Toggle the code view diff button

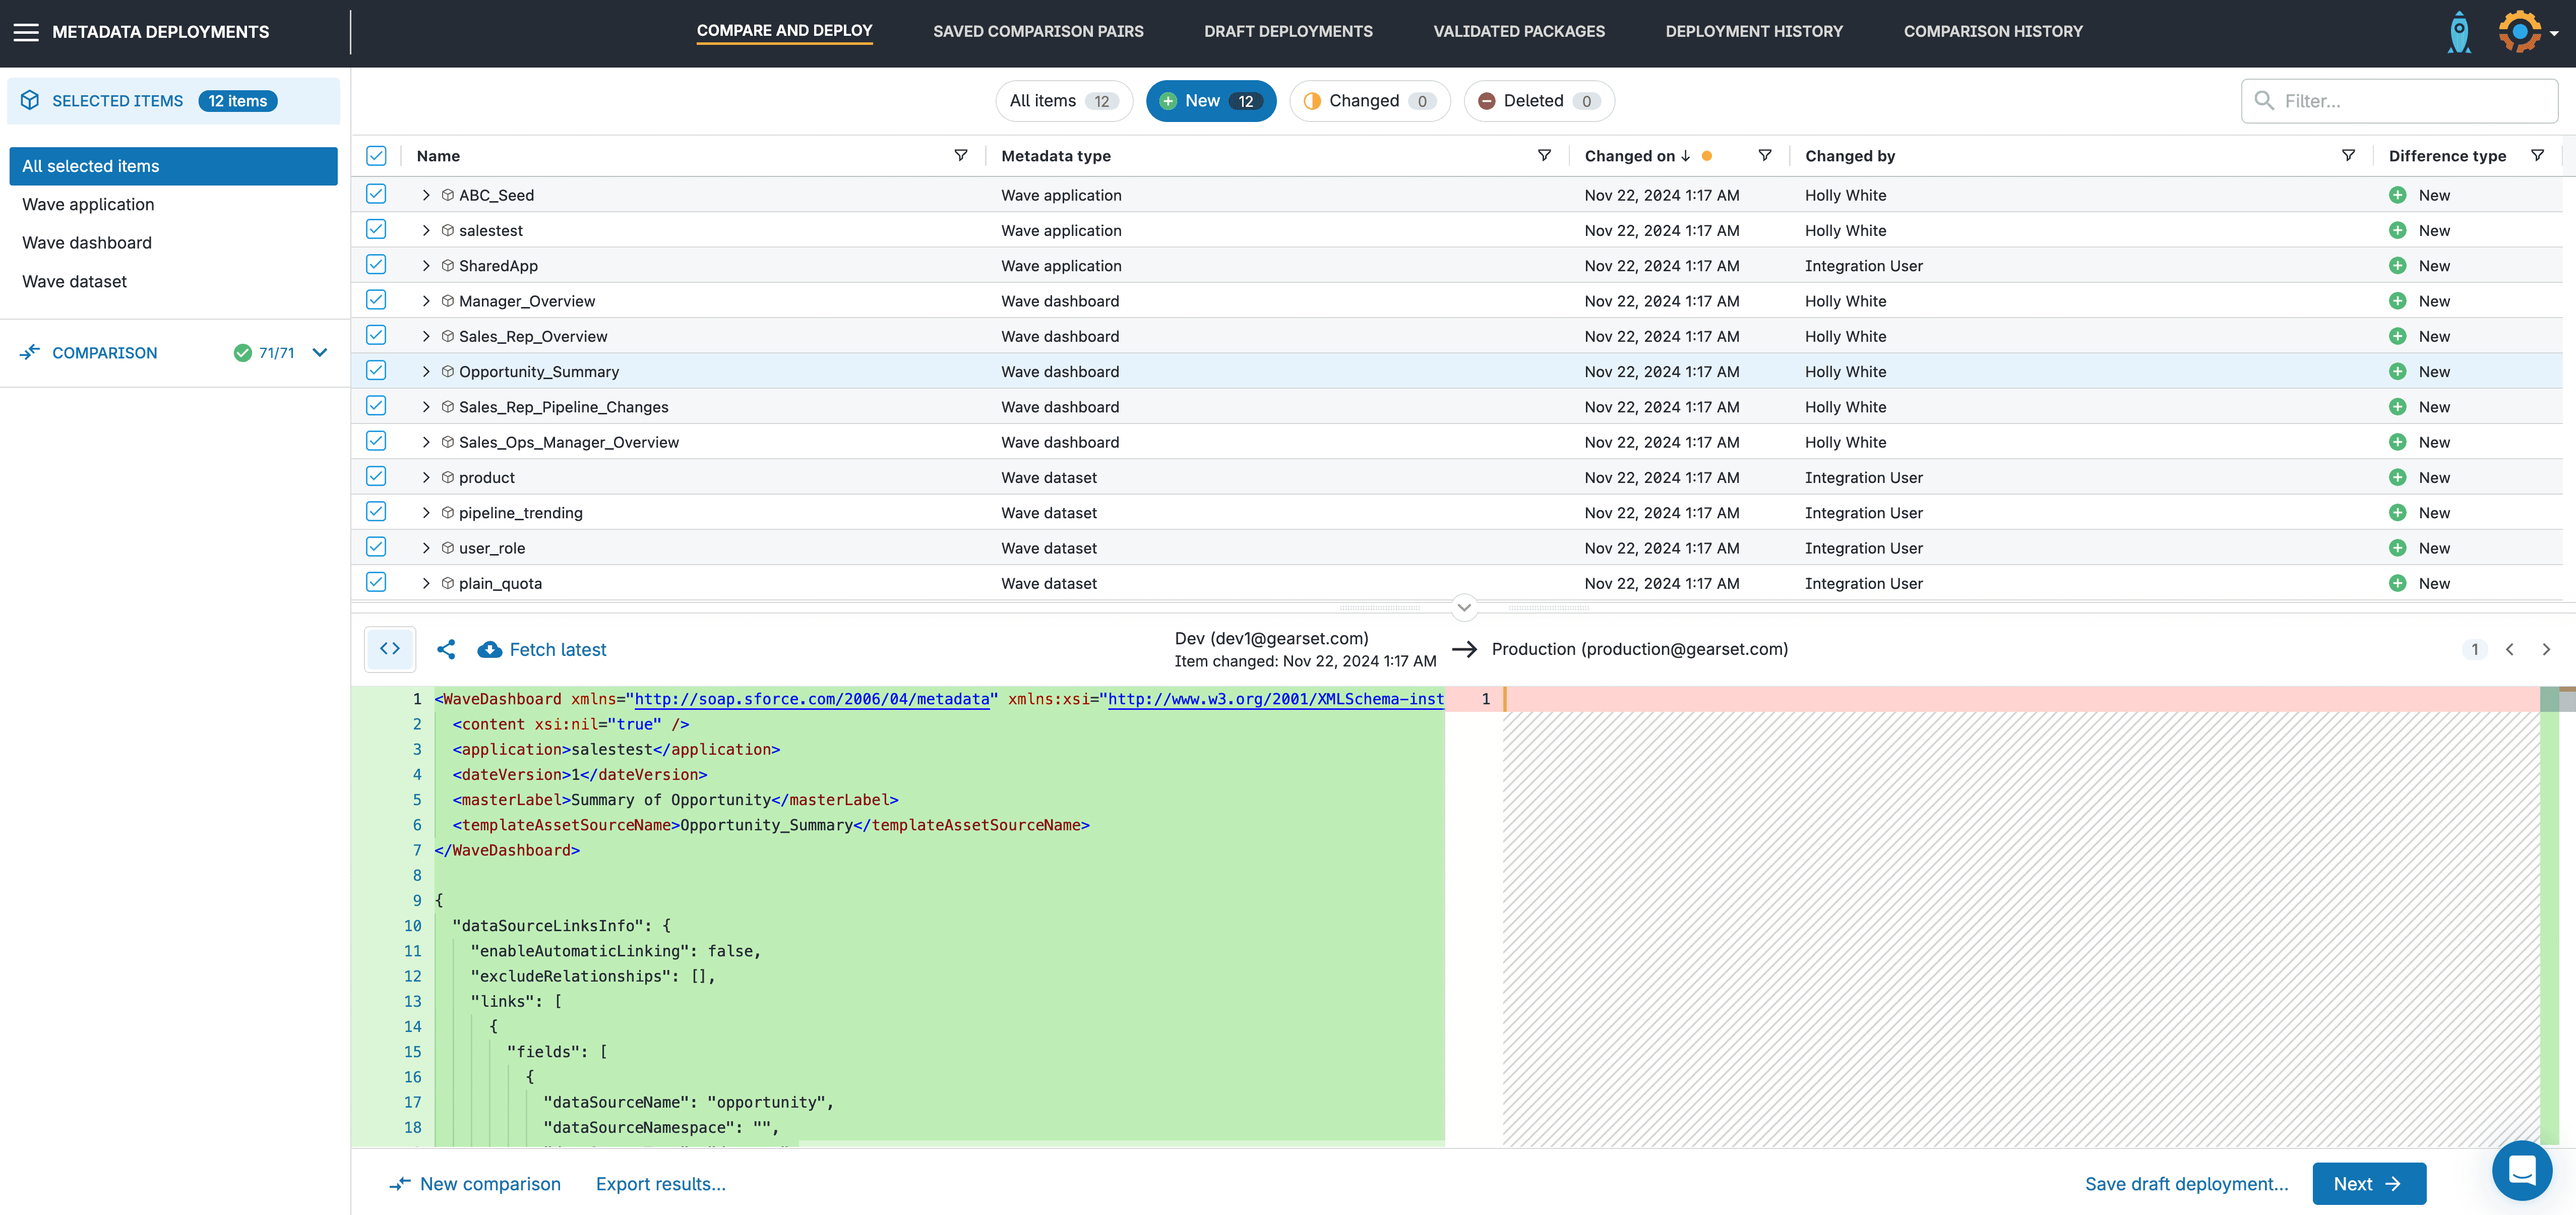(x=390, y=649)
